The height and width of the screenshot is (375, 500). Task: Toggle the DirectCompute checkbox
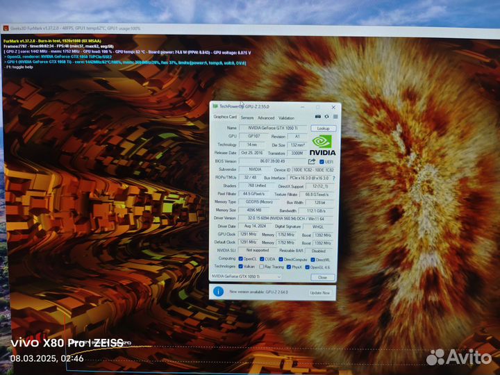[x=281, y=259]
